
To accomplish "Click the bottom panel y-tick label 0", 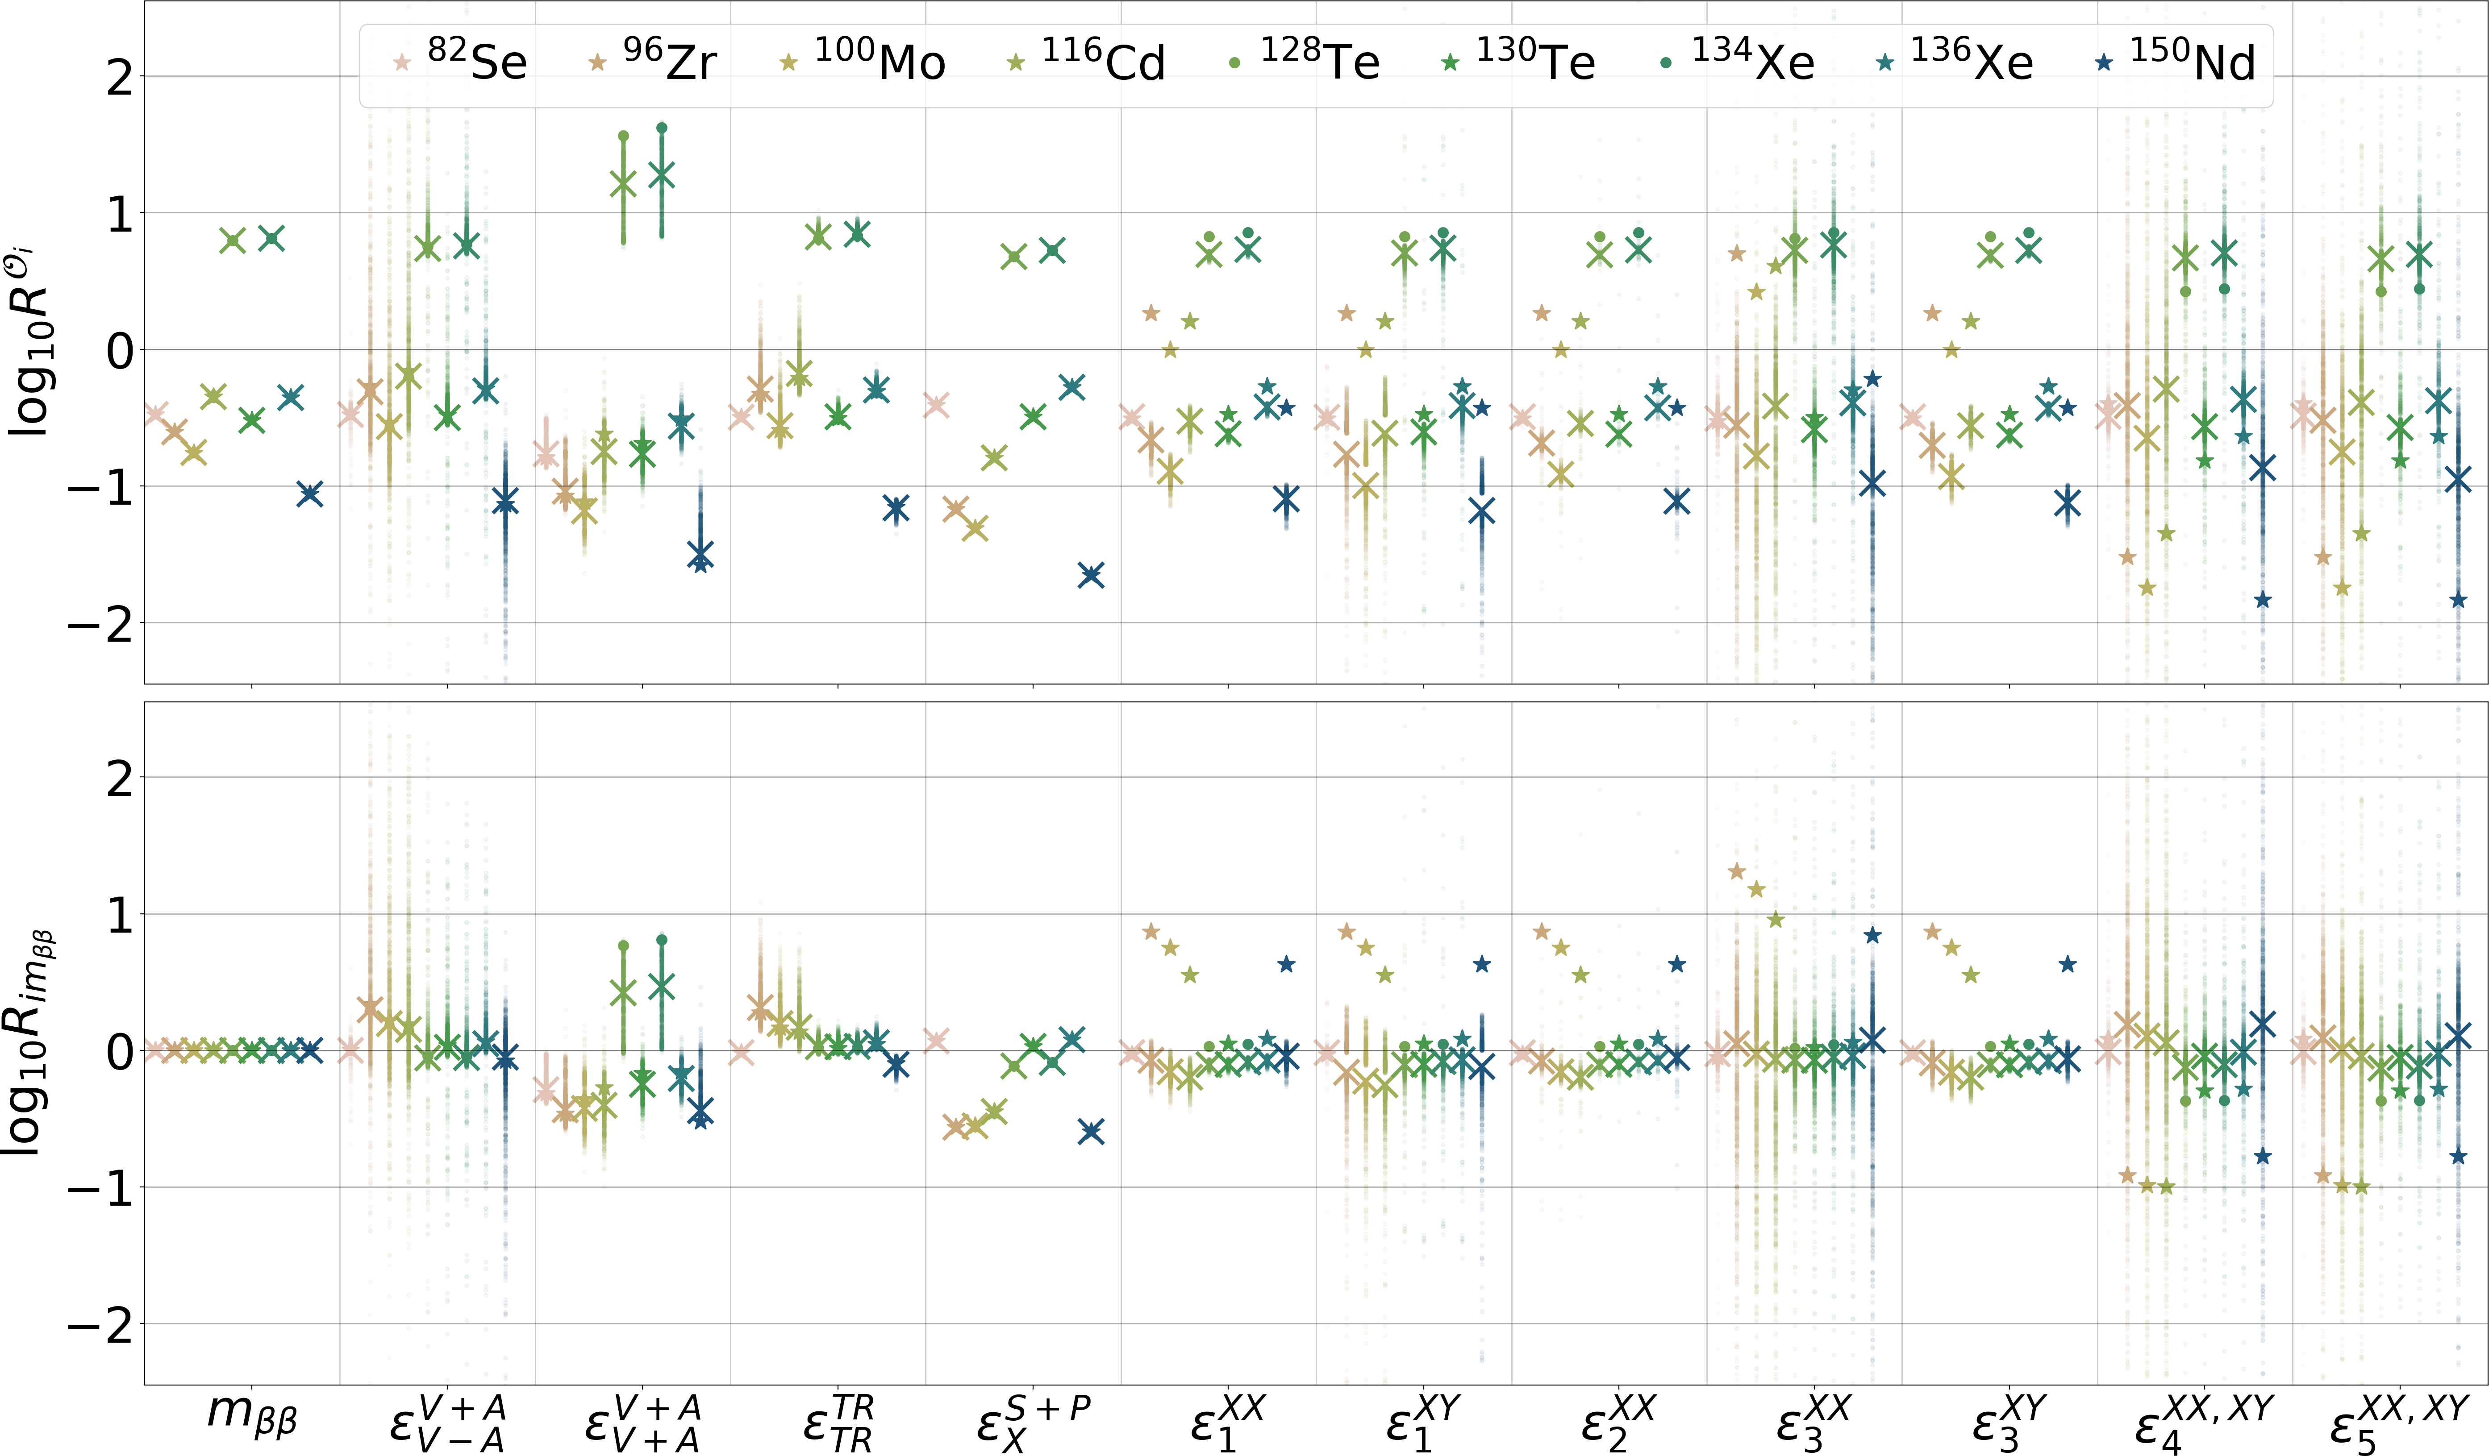I will [x=121, y=1052].
